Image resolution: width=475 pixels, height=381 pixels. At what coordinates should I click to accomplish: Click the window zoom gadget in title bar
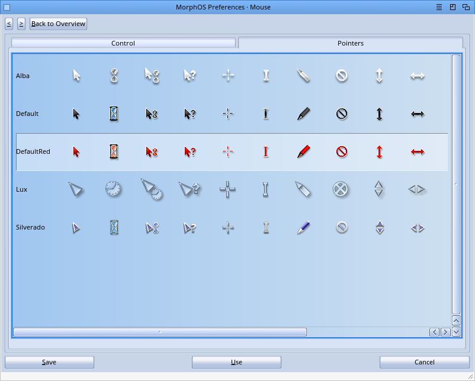tap(452, 7)
